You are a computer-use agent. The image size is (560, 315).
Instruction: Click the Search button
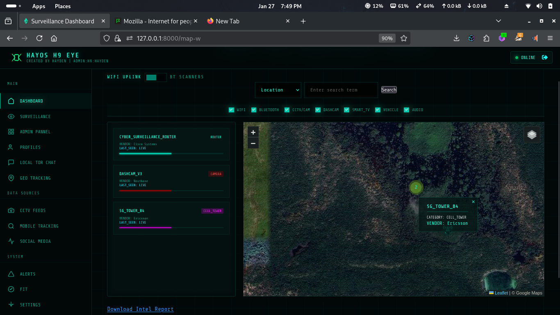[389, 90]
